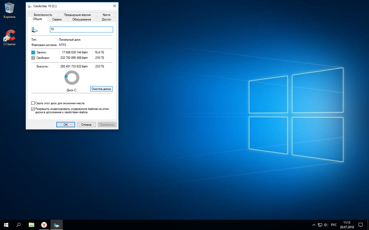Click 17 688 838 144 байт value

75,52
